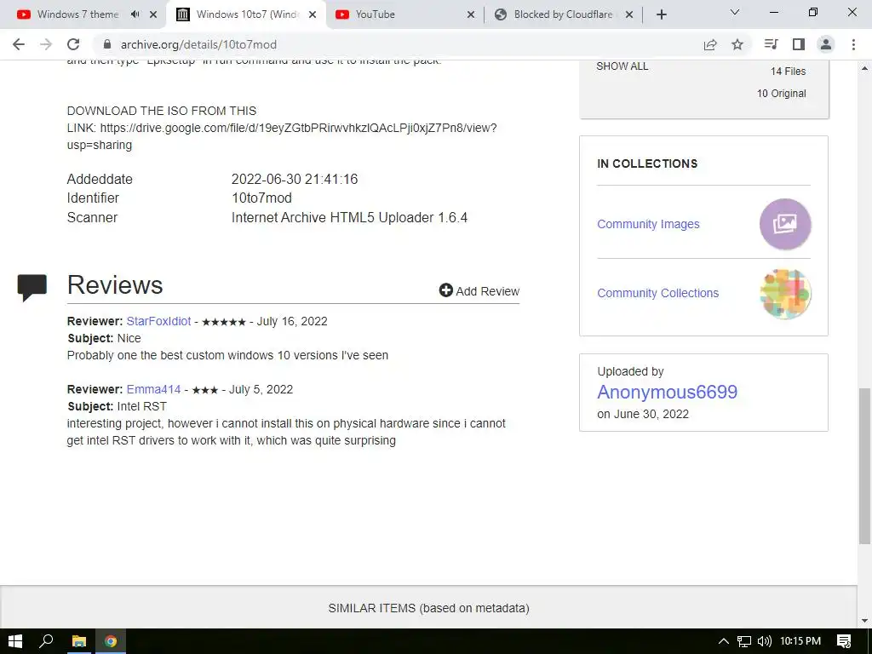Image resolution: width=872 pixels, height=654 pixels.
Task: Click the Subject: Nice review line
Action: (105, 338)
